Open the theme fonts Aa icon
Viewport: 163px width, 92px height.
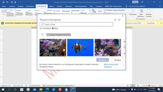point(100,11)
